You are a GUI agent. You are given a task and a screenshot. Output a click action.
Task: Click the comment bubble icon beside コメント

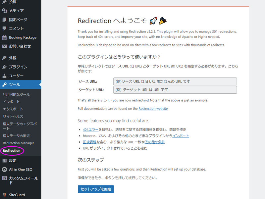click(5, 28)
